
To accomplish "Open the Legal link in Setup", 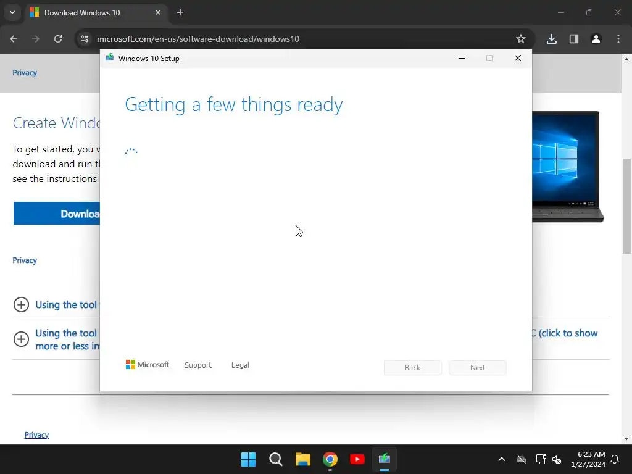I will (x=240, y=365).
